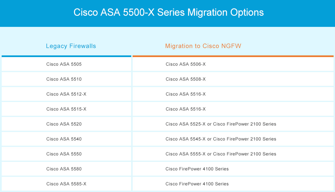Select the Legacy Firewalls column header
The height and width of the screenshot is (192, 335).
[x=71, y=46]
